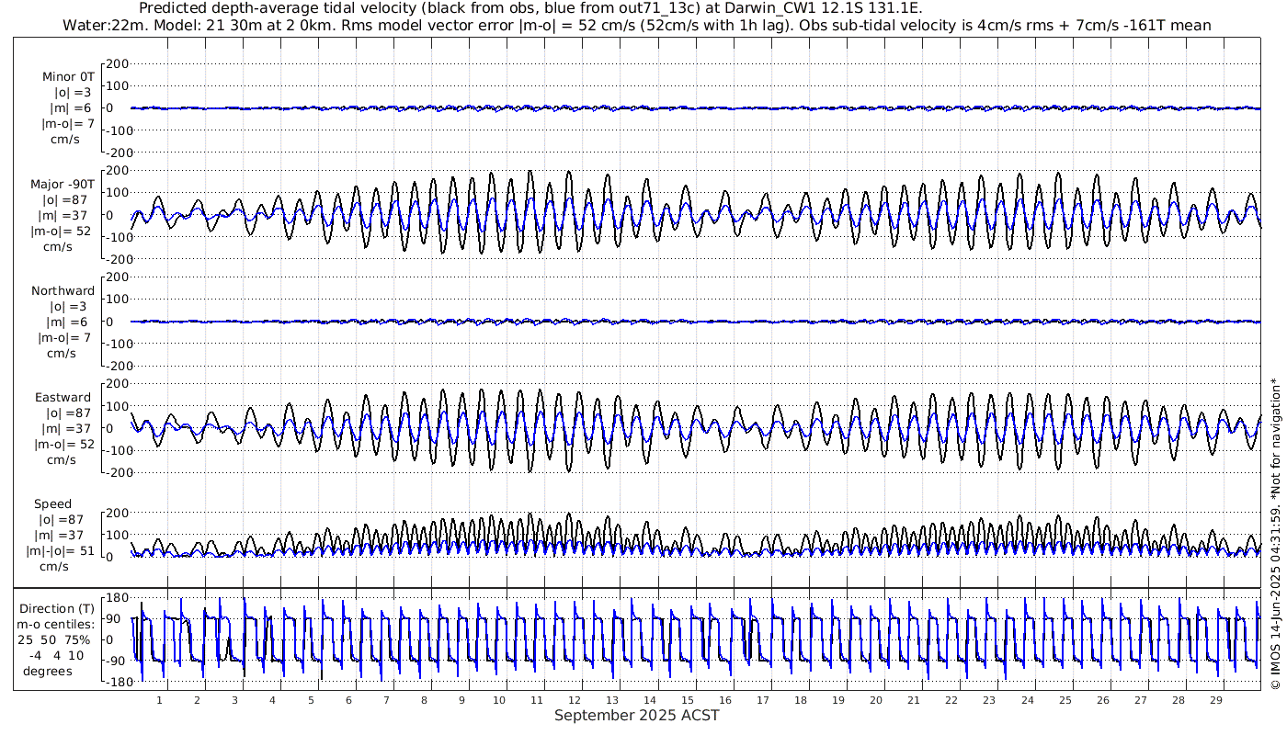This screenshot has width=1287, height=735.
Task: Click '|m|-|o|= 51' in Speed panel
Action: [x=61, y=551]
